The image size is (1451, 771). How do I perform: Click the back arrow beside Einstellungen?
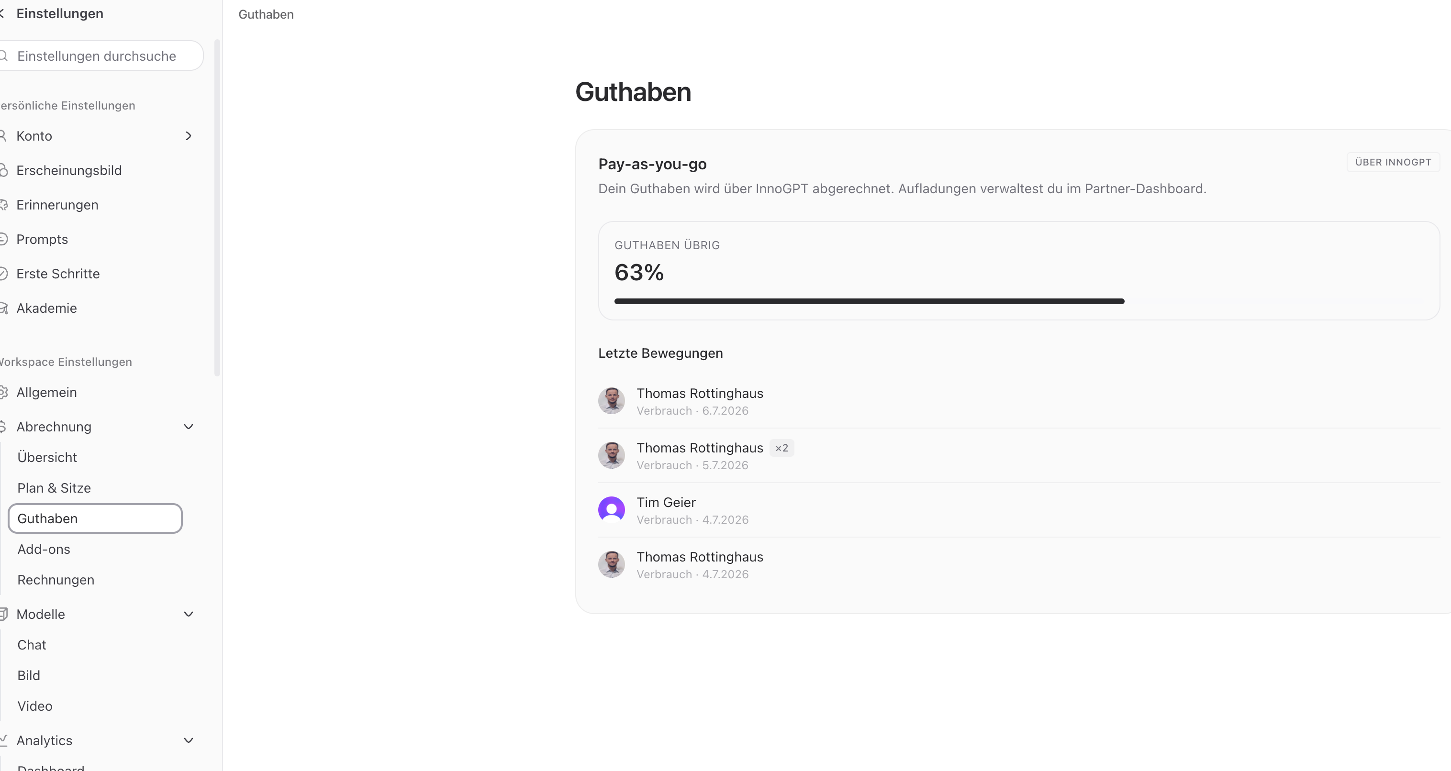pyautogui.click(x=2, y=13)
